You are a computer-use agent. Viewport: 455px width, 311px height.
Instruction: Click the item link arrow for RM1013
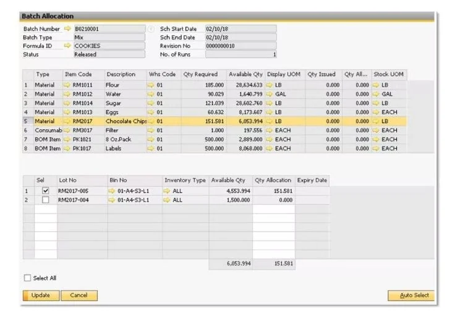coord(67,112)
